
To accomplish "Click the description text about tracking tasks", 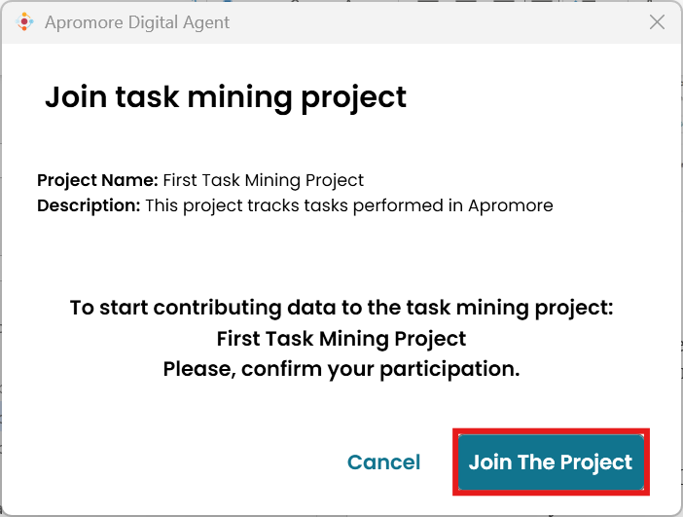I will [348, 205].
